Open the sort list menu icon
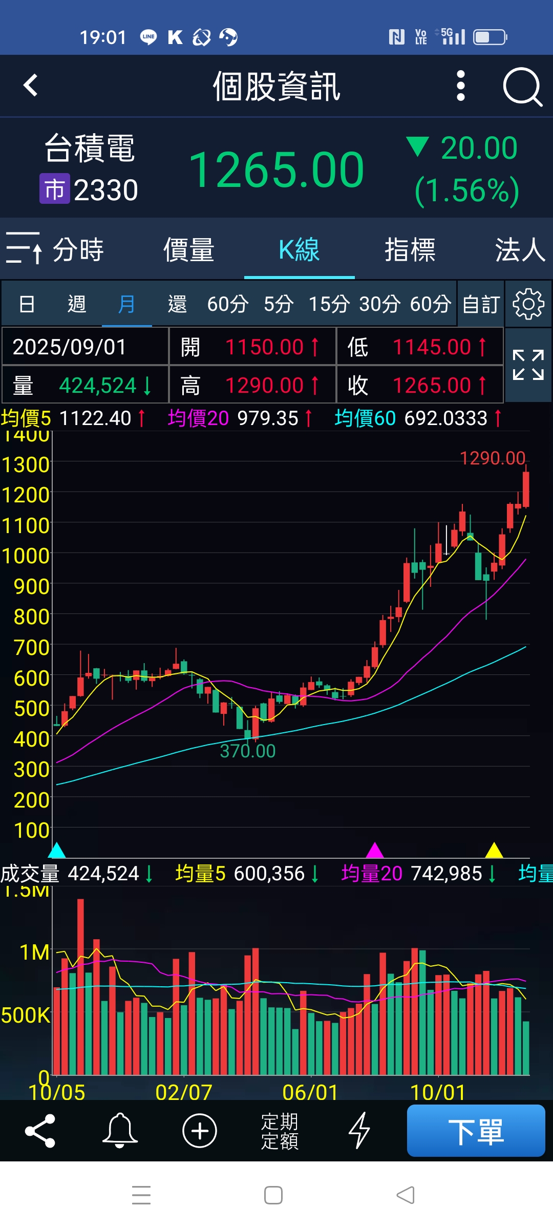This screenshot has width=553, height=1229. pos(24,248)
